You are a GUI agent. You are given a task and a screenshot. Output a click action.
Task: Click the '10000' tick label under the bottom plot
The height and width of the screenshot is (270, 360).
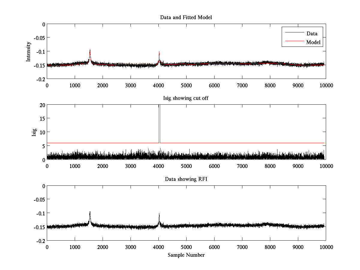(x=326, y=247)
